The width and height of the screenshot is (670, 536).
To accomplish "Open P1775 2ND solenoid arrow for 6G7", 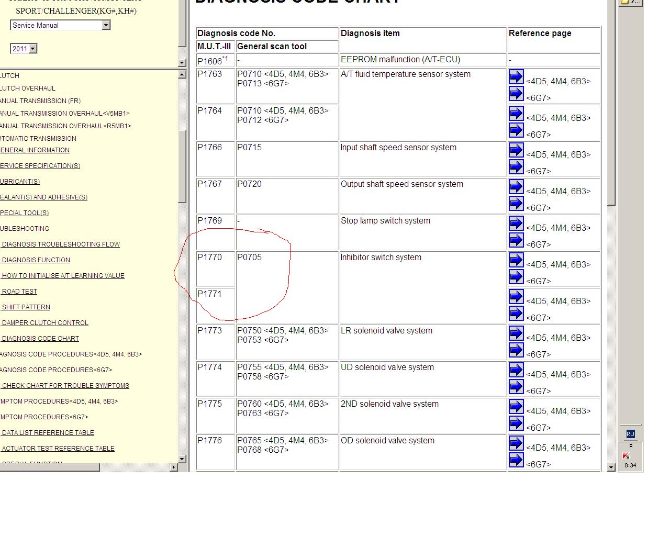I will pos(516,423).
